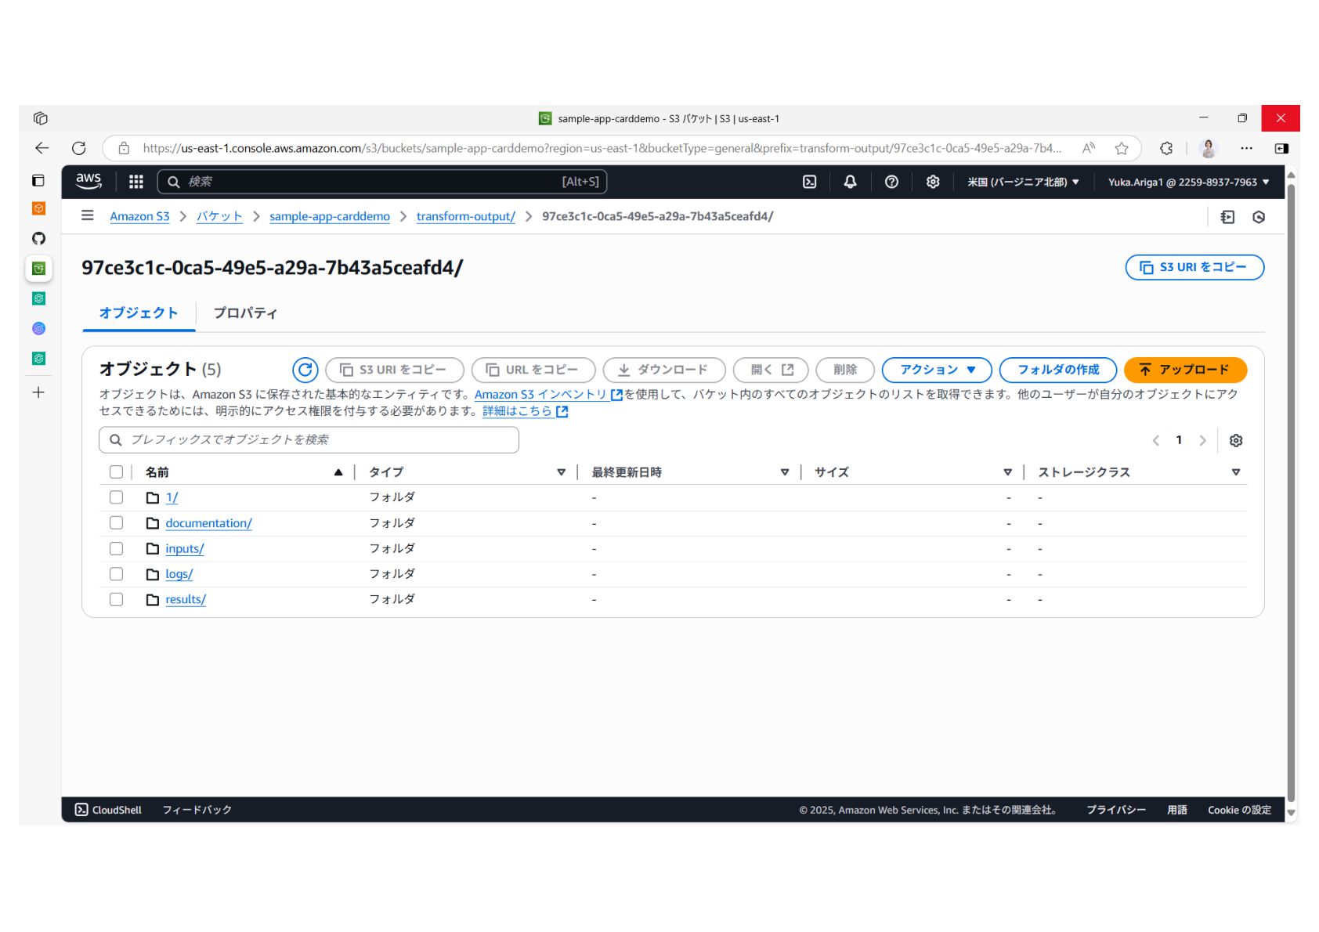This screenshot has width=1319, height=932.
Task: Select all objects checkbox in header
Action: click(116, 472)
